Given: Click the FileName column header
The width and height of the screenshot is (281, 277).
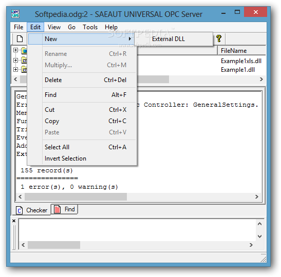Looking at the screenshot, I should click(241, 51).
